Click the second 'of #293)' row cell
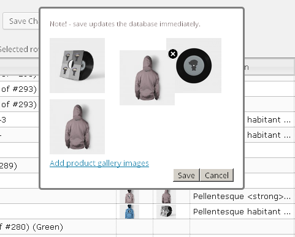This screenshot has height=237, width=295. click(x=20, y=104)
